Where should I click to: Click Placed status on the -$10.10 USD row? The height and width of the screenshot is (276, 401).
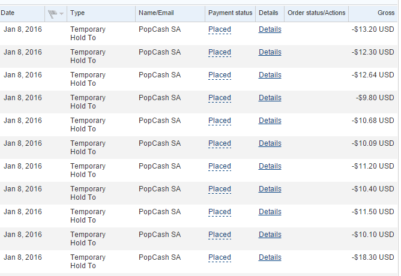click(219, 235)
